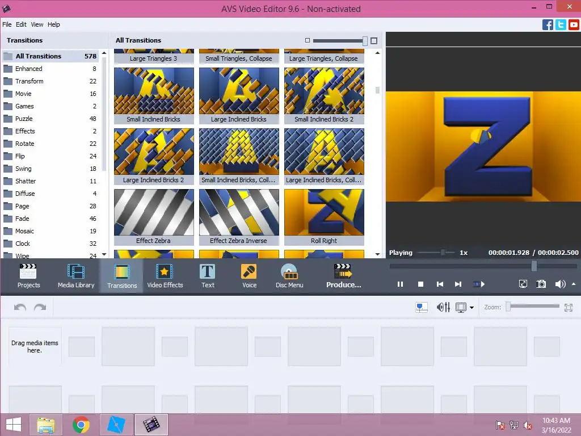This screenshot has height=436, width=581.
Task: Select the All Transitions folder
Action: coord(50,56)
